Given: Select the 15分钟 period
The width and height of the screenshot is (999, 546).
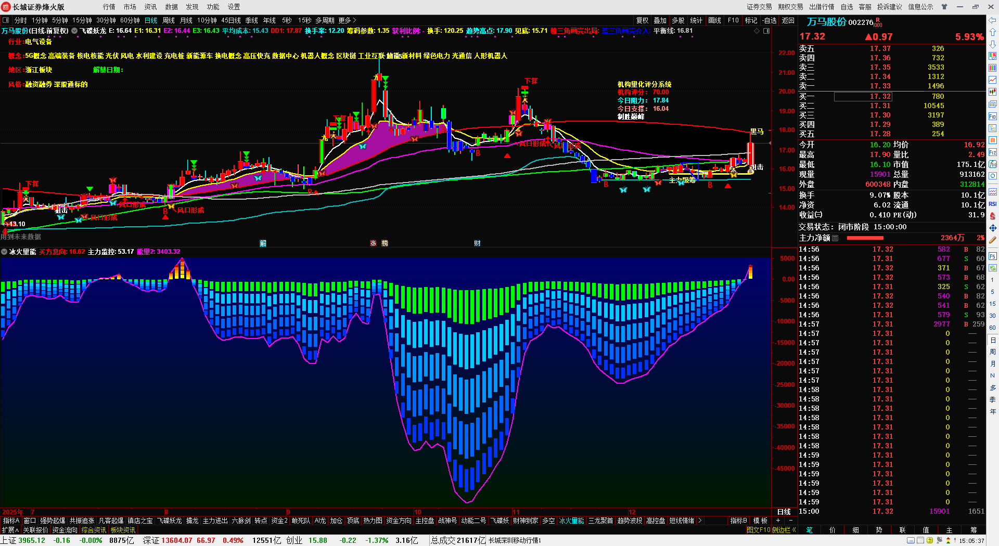Looking at the screenshot, I should click(x=82, y=20).
